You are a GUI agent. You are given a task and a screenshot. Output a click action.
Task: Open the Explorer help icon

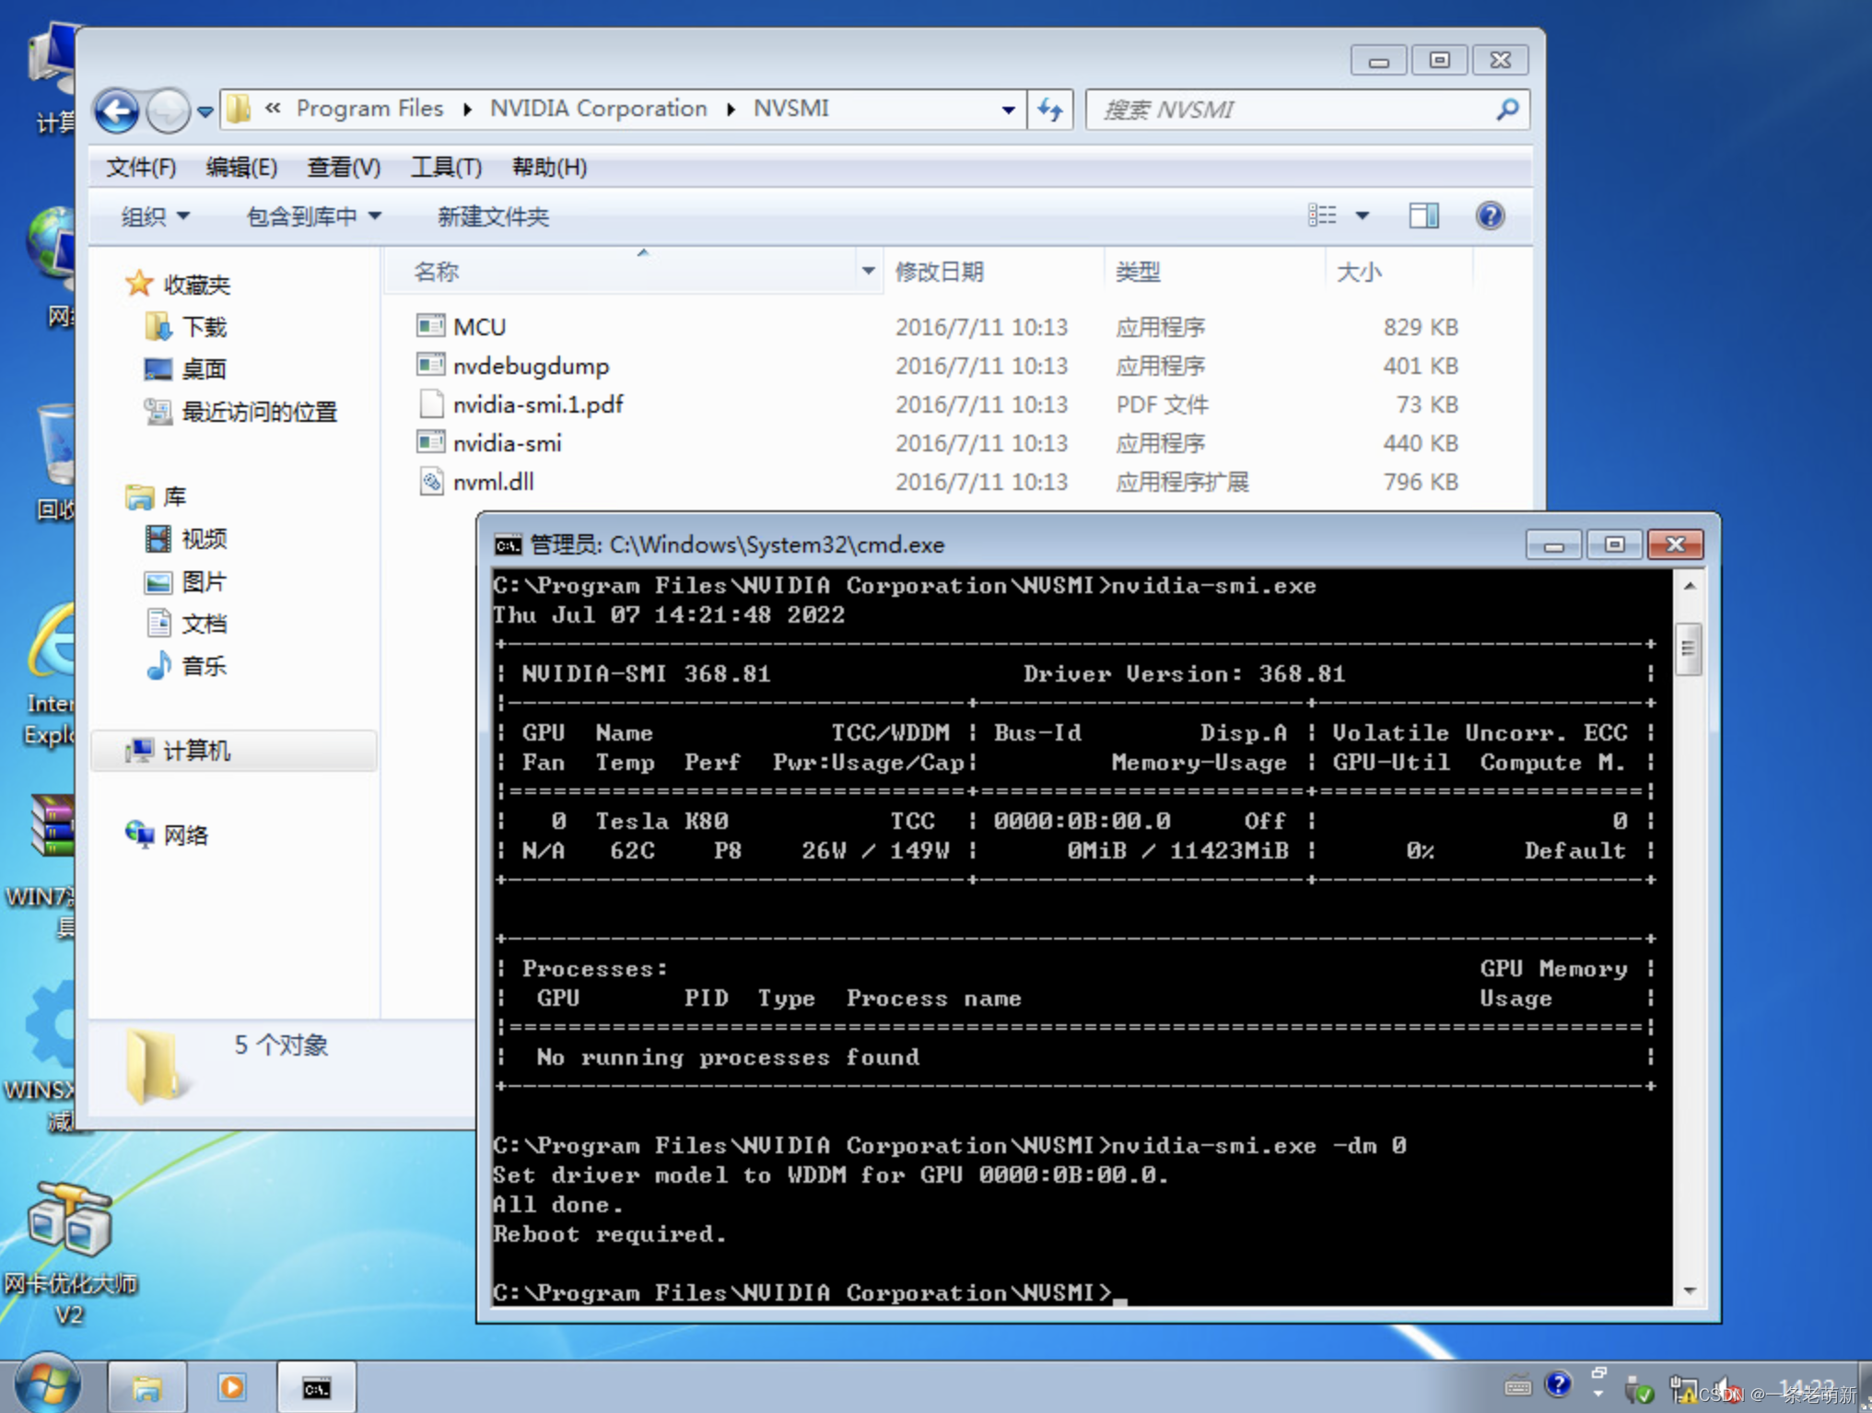coord(1490,216)
